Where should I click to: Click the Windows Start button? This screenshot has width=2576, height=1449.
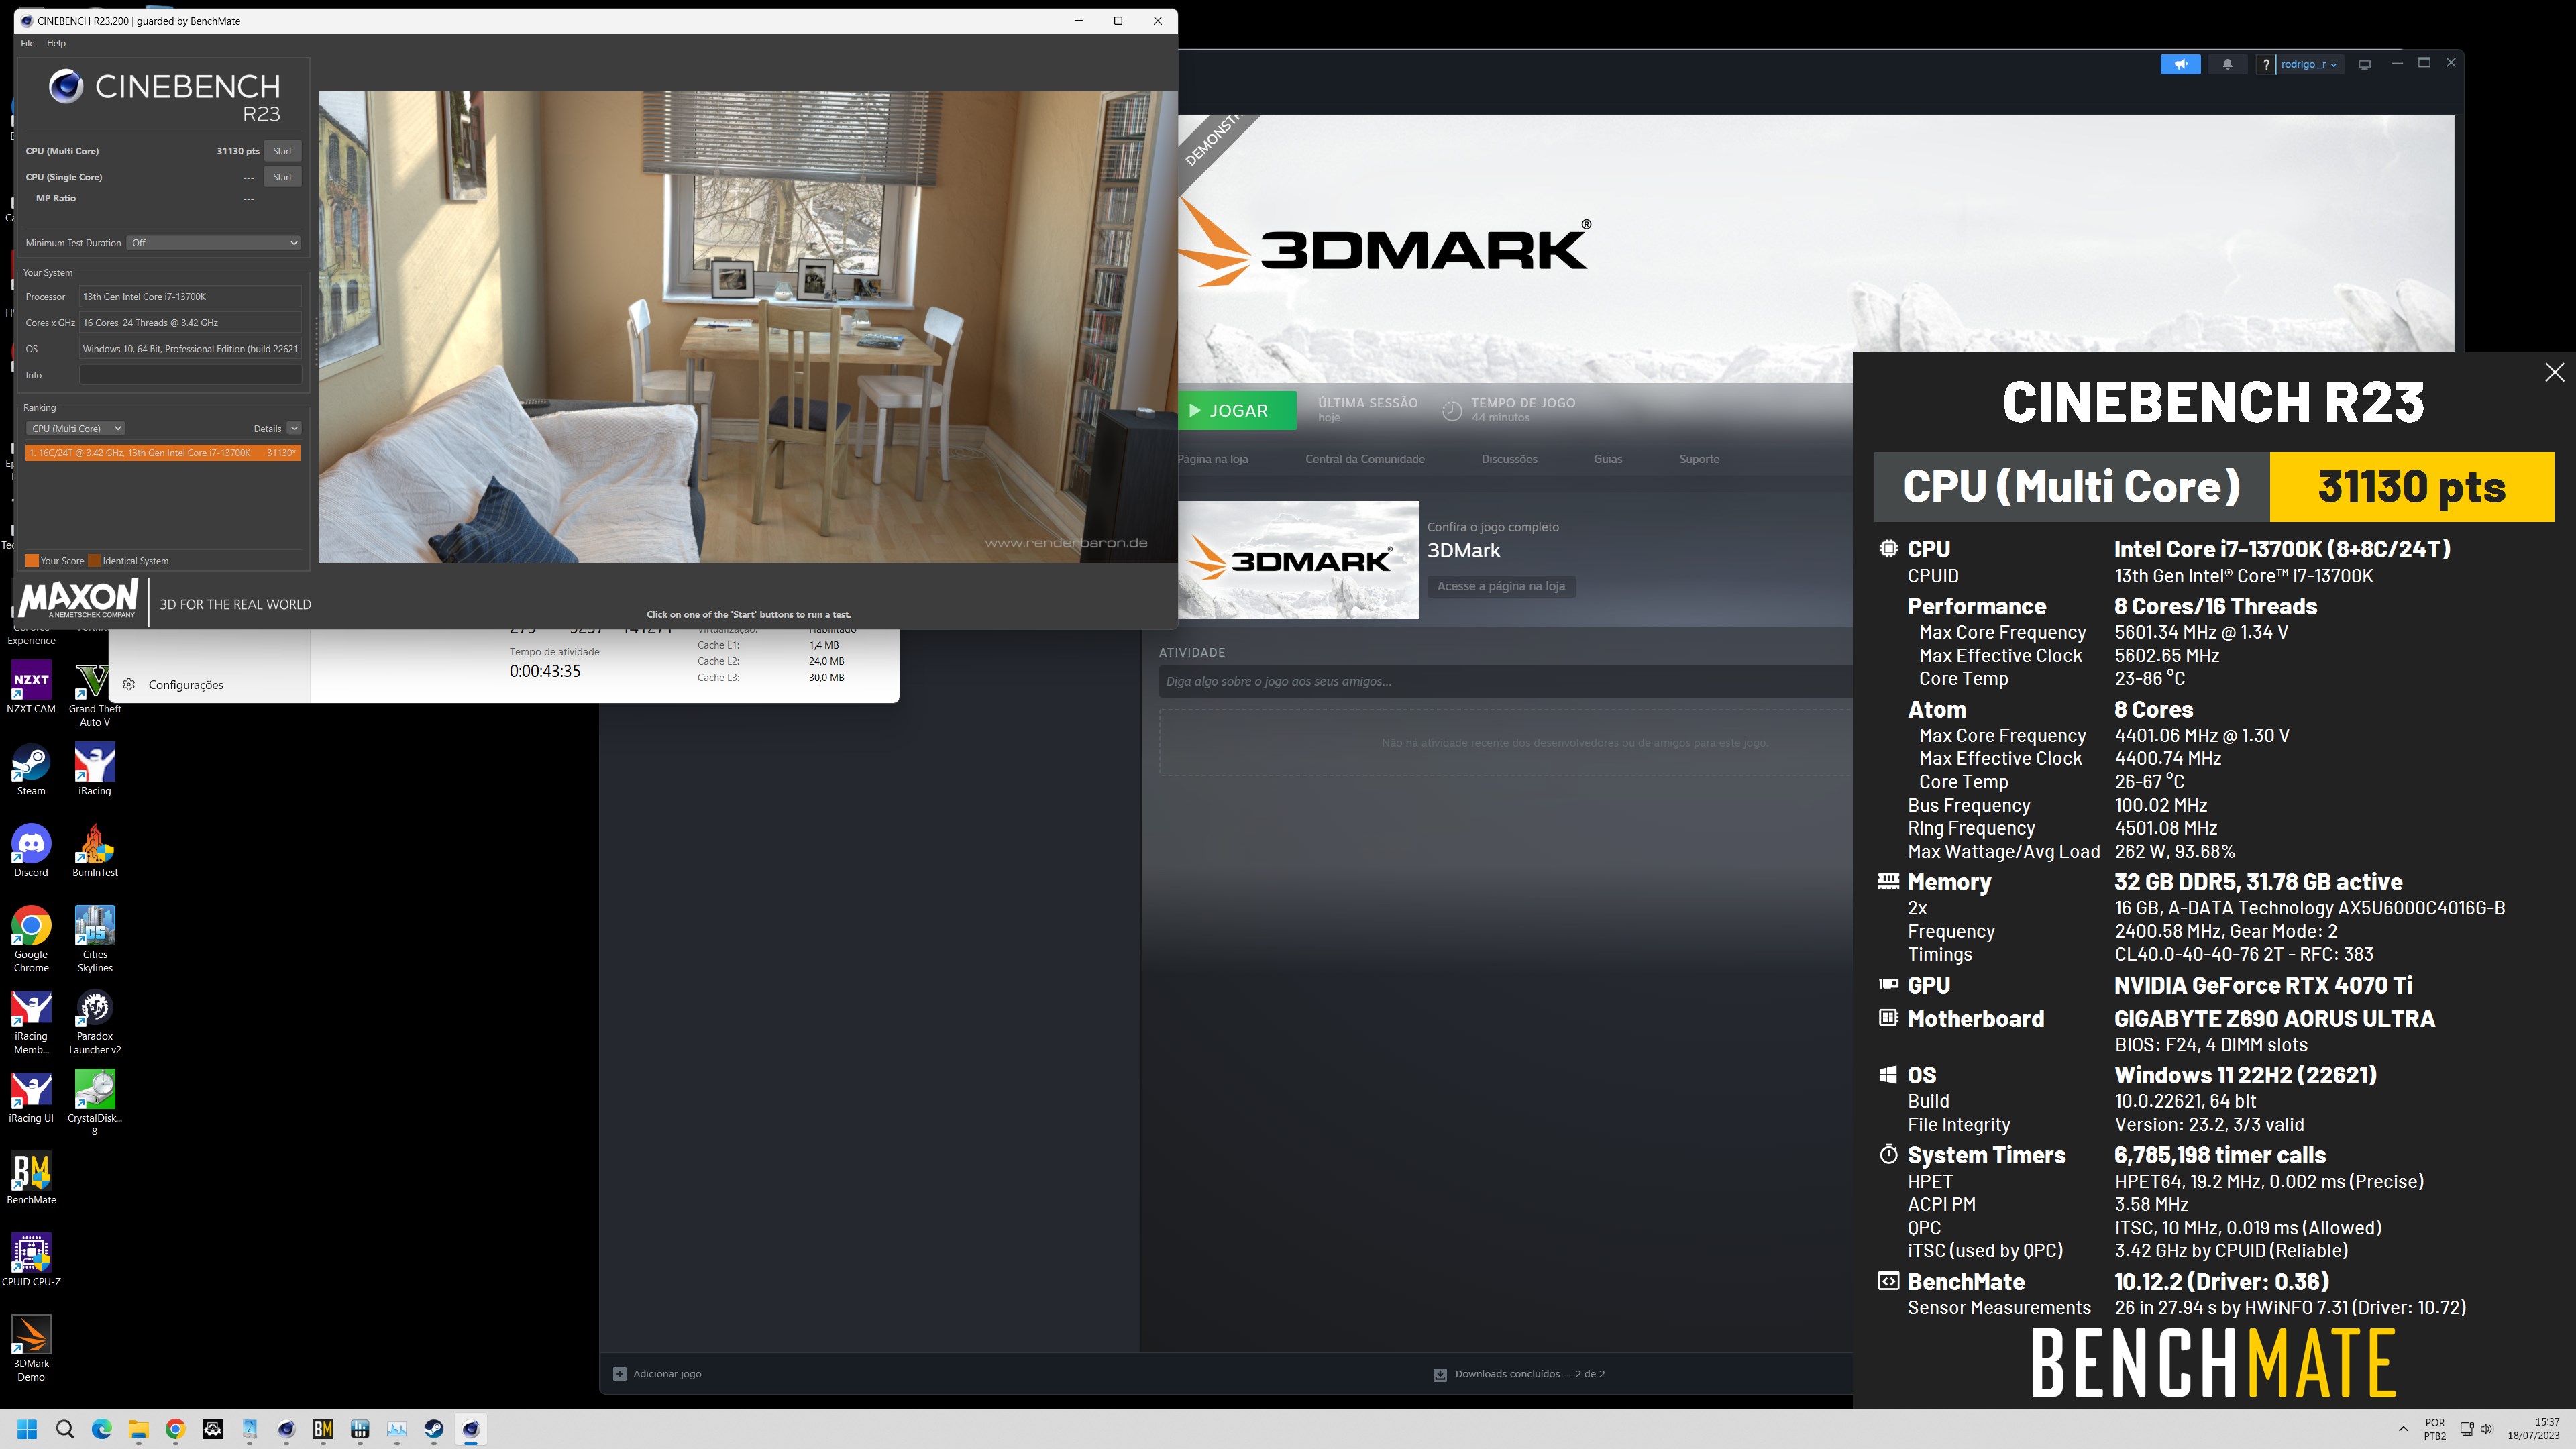(27, 1429)
